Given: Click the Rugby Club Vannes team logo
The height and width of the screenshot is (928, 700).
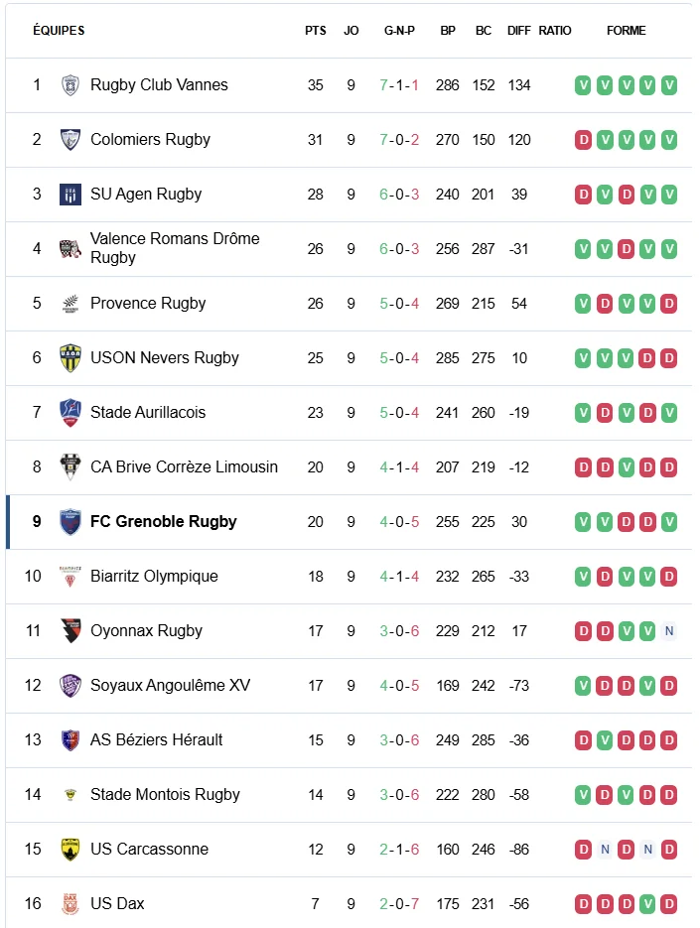Looking at the screenshot, I should tap(70, 85).
